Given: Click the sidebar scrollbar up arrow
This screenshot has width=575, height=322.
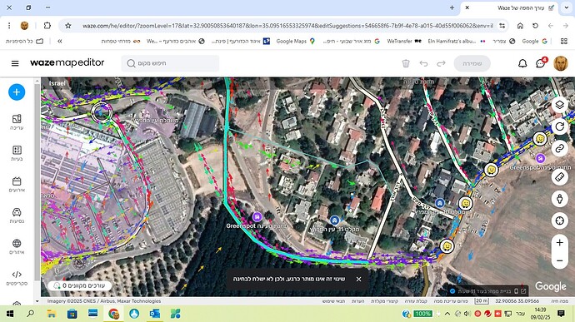Looking at the screenshot, I should pos(37,82).
